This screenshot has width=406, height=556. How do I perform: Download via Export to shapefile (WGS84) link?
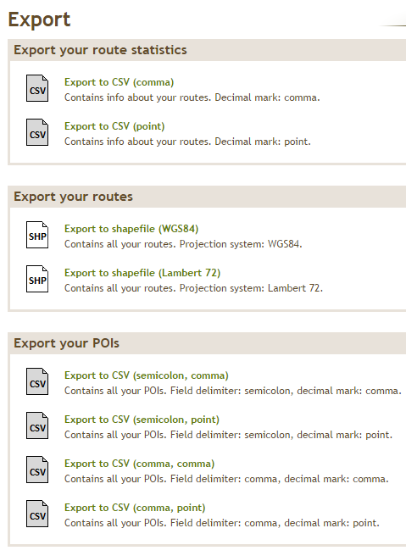pos(131,229)
